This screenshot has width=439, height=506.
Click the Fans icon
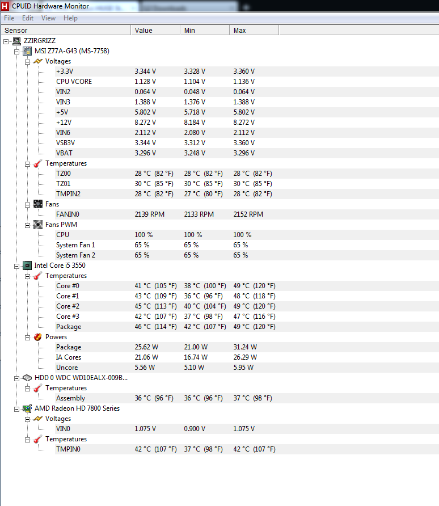[38, 204]
